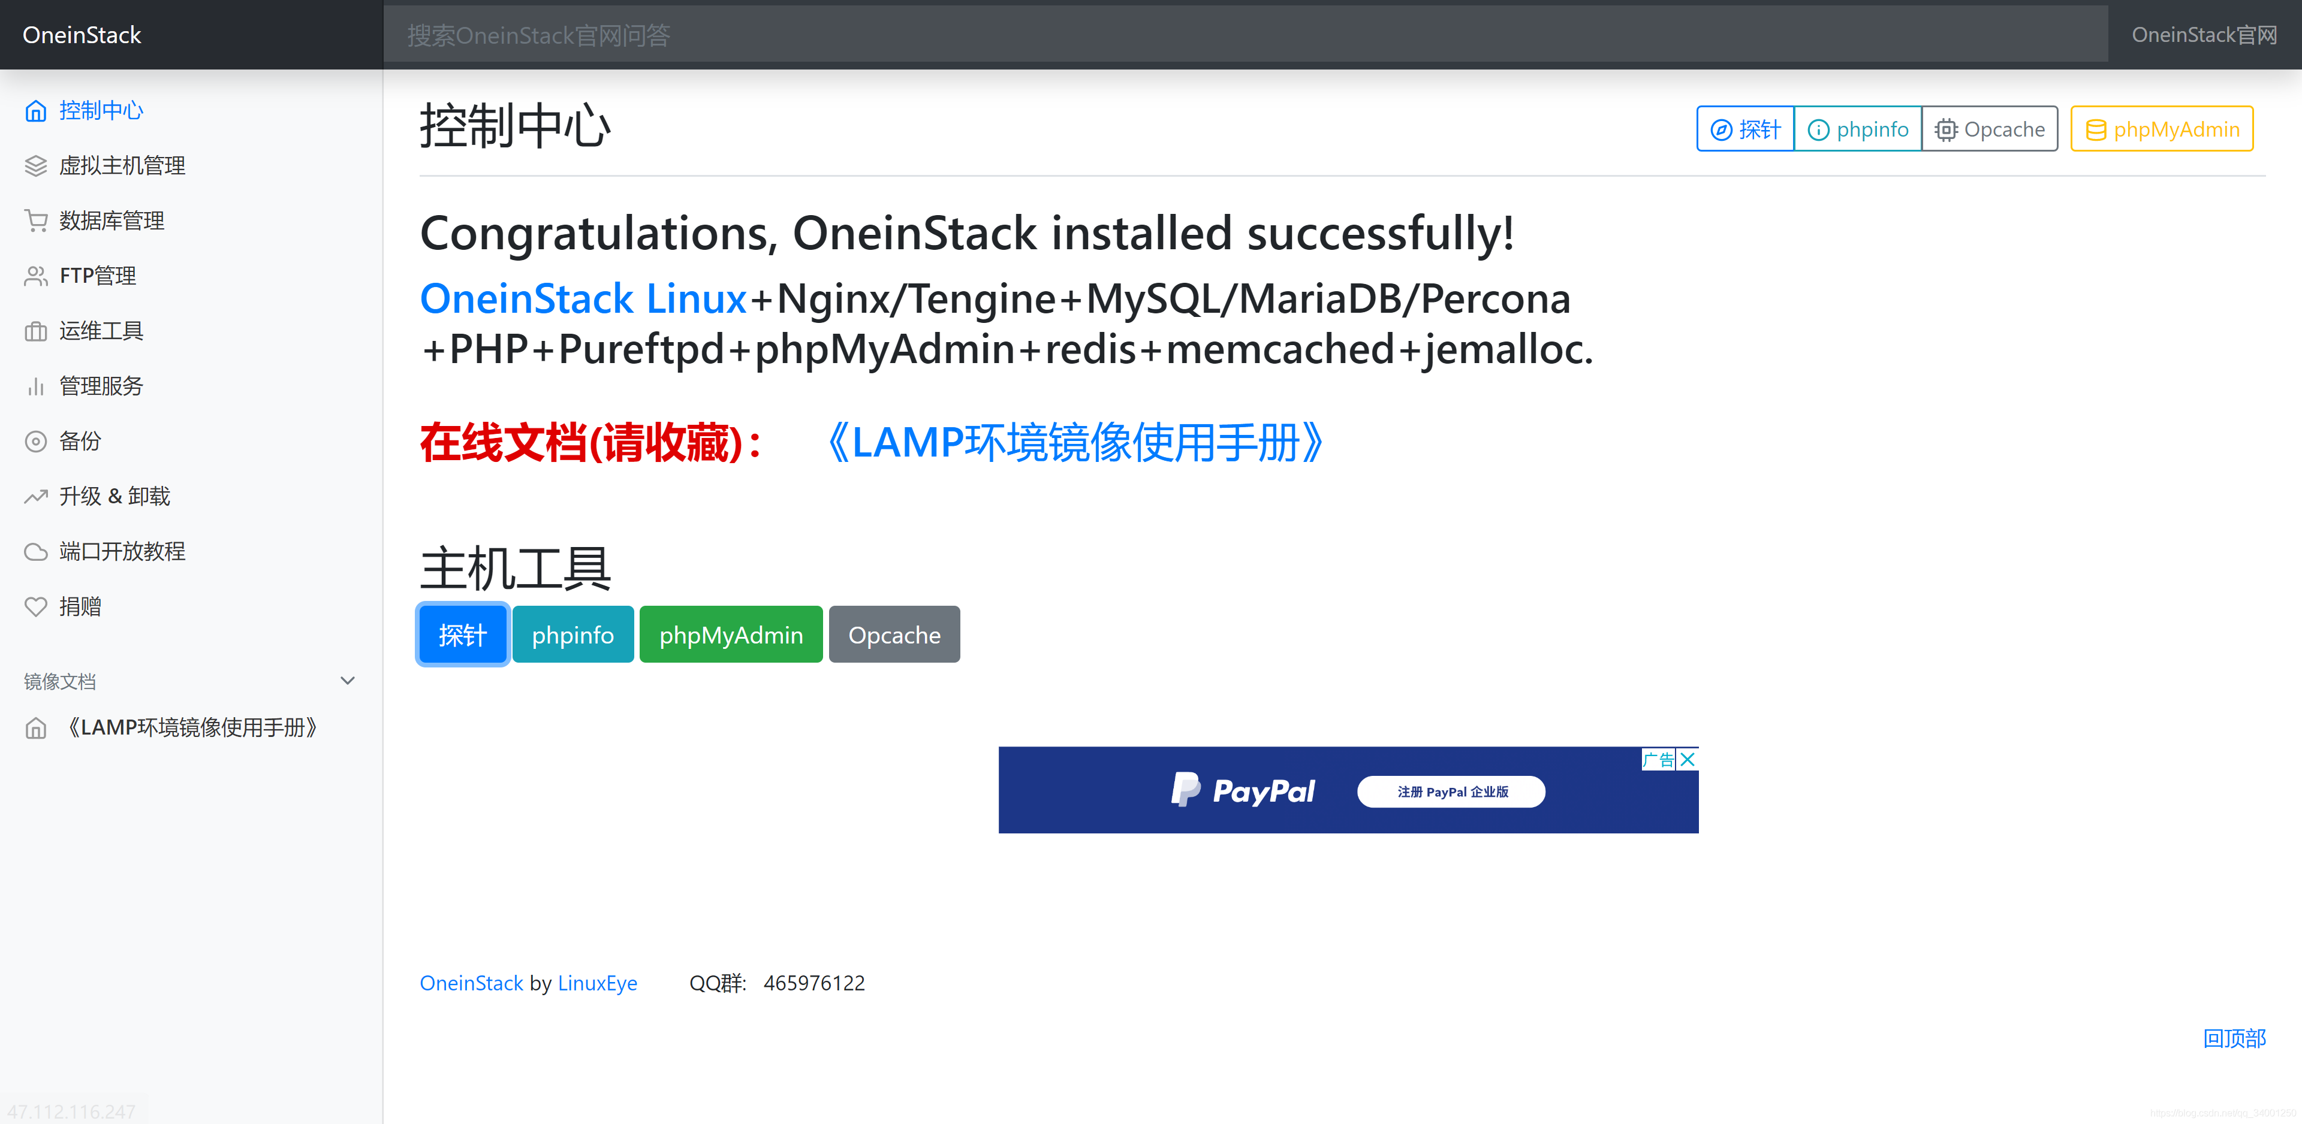The image size is (2302, 1124).
Task: Collapse the 镜像文档 section chevron
Action: pyautogui.click(x=348, y=681)
